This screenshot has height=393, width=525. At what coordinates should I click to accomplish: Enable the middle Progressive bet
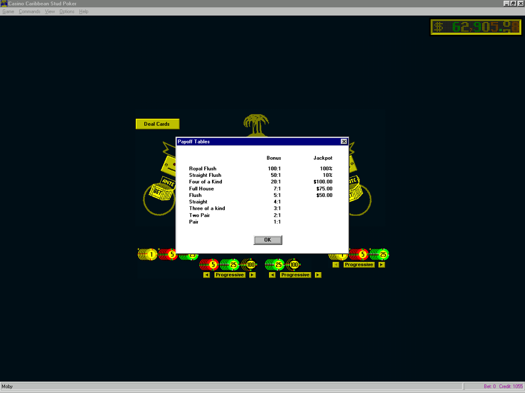[295, 275]
